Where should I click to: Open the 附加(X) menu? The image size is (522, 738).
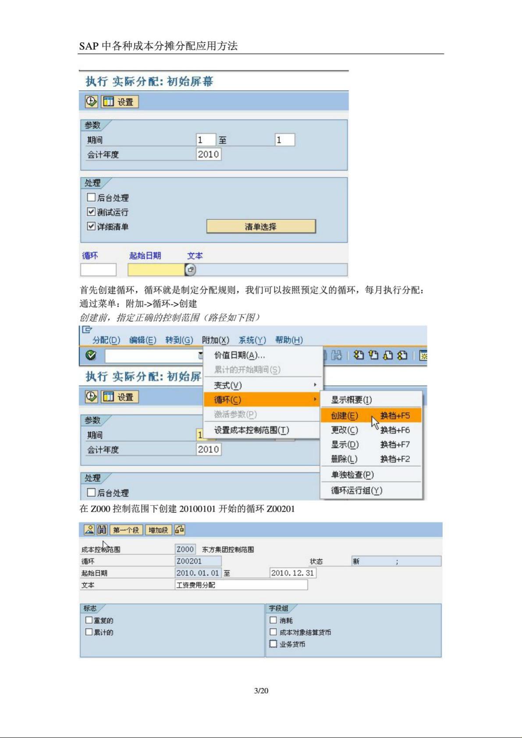tap(216, 340)
